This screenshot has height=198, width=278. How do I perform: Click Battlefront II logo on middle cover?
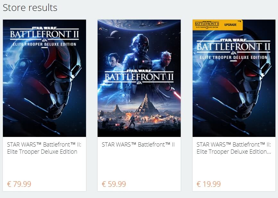point(139,77)
